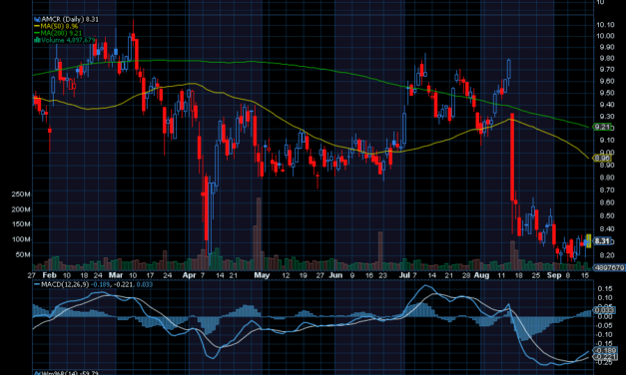Viewport: 626px width, 375px height.
Task: Click the 8.31 last price tag
Action: pos(602,241)
